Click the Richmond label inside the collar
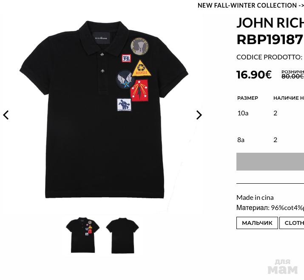 coord(101,38)
